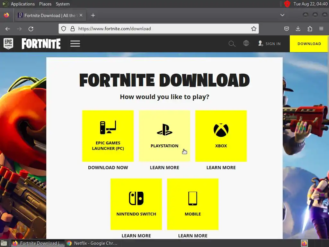This screenshot has height=247, width=329.
Task: Click the Firefox icon in the bottom-right tray
Action: pyautogui.click(x=304, y=243)
